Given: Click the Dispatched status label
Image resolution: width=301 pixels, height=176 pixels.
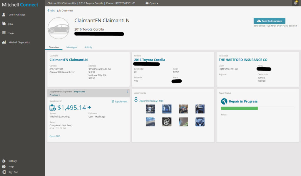Looking at the screenshot, I should pyautogui.click(x=80, y=92).
